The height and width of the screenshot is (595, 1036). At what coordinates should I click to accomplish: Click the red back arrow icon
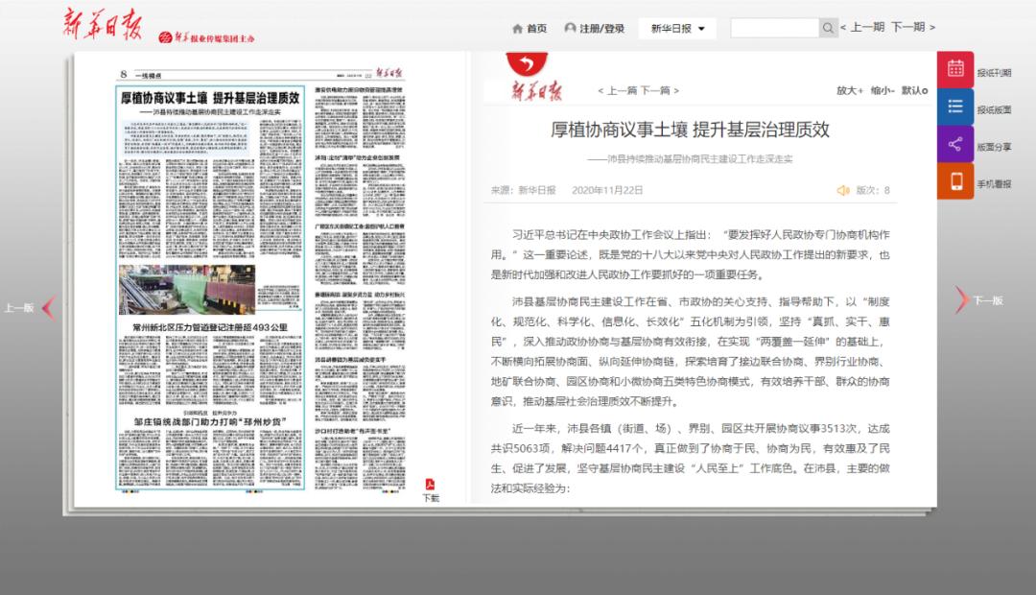(525, 63)
